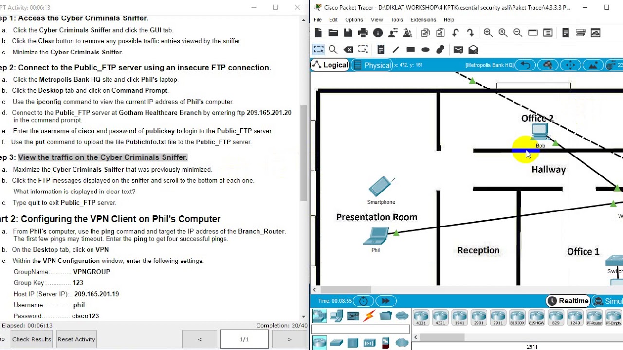Click Create New Cluster cloud button

click(548, 65)
